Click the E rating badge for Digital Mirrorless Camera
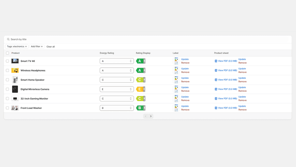 [x=140, y=89]
